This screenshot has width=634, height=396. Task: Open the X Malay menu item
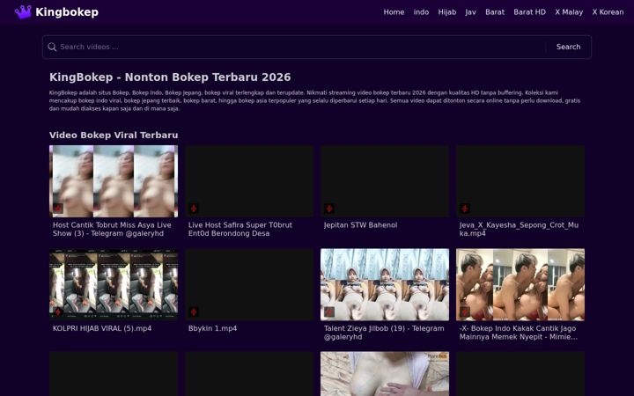[569, 12]
